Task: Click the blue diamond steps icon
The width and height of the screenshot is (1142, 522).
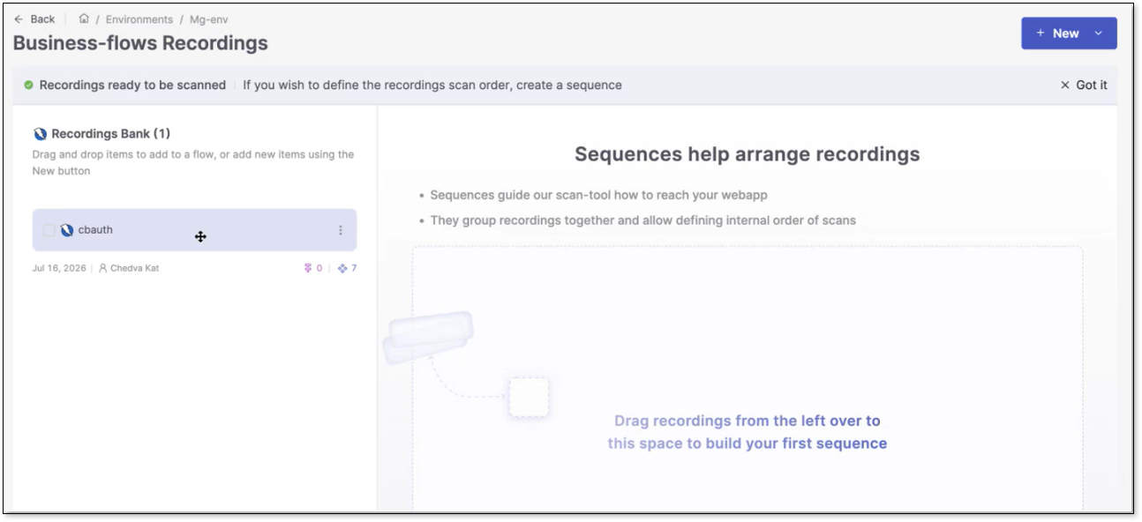Action: click(x=342, y=268)
